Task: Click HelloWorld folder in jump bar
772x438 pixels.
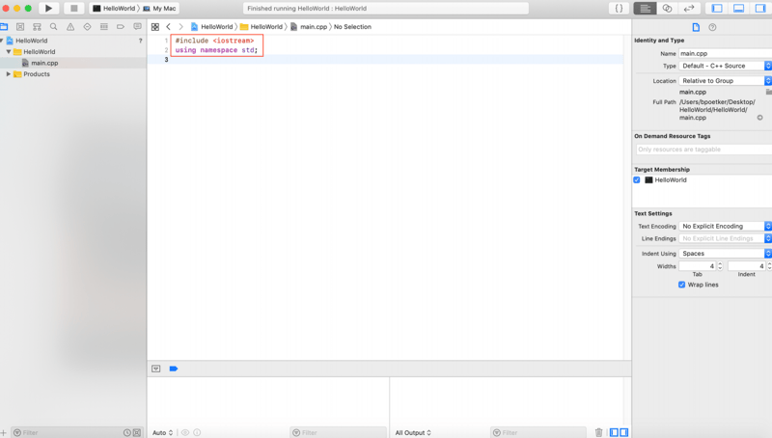Action: [x=262, y=27]
